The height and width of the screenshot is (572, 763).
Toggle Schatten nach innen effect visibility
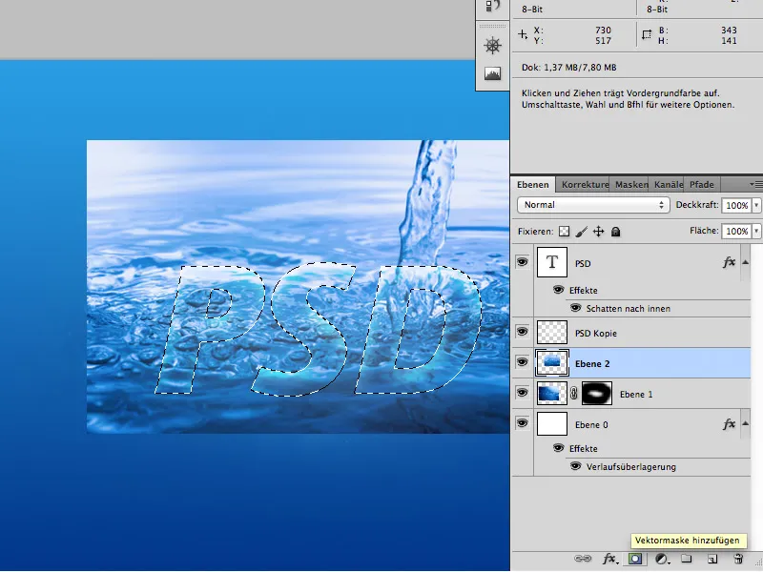click(x=575, y=308)
